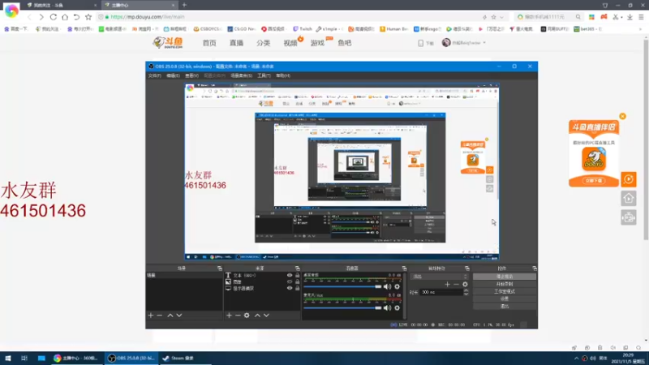Add a scene transition with the plus icon
The width and height of the screenshot is (649, 365).
tap(447, 285)
